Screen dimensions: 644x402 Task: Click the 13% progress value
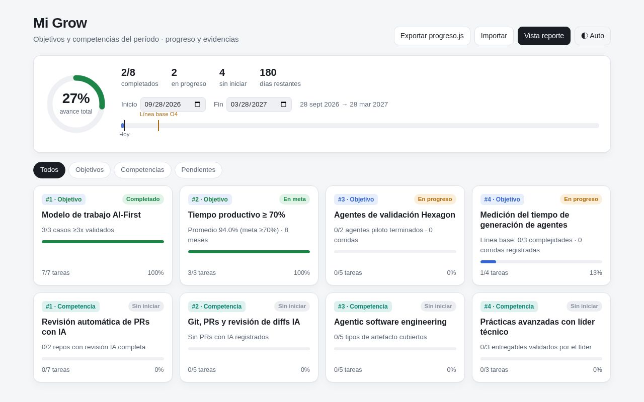pyautogui.click(x=596, y=273)
